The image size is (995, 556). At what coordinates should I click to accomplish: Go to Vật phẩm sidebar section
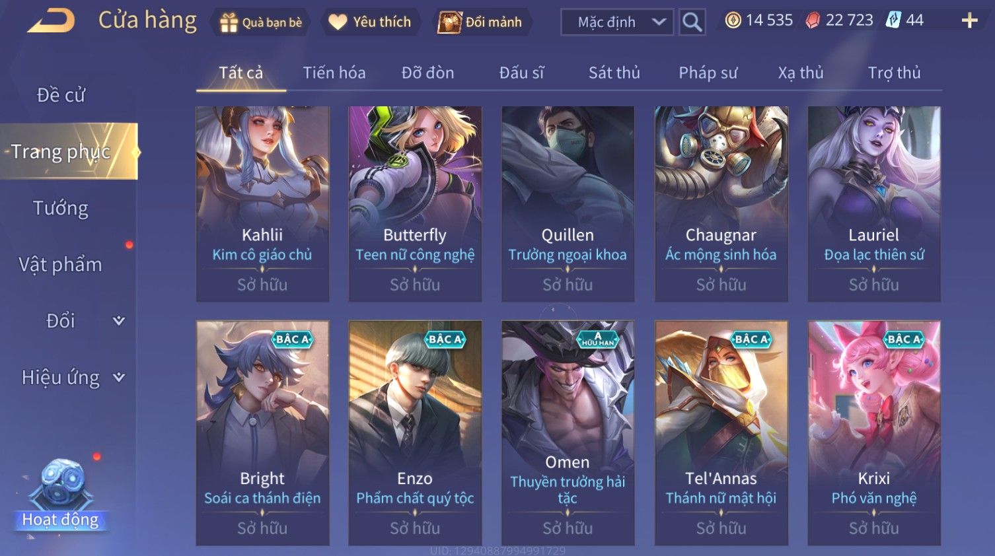point(61,265)
